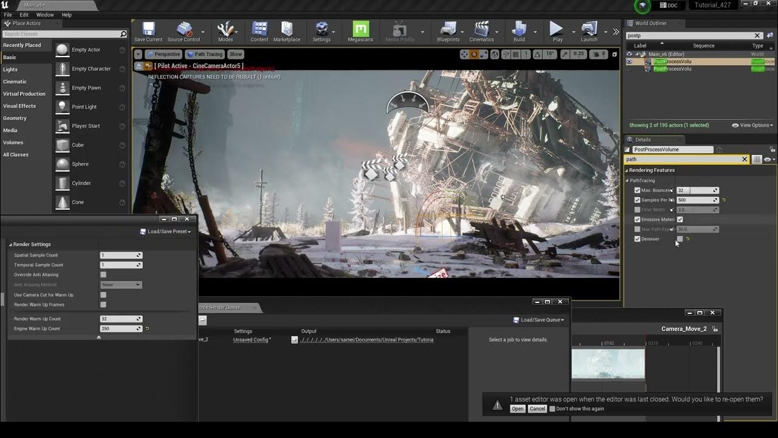Select Cube in Place Actors
This screenshot has width=778, height=438.
pos(91,145)
